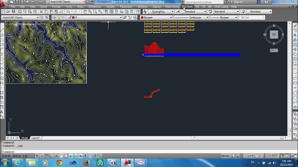Open the Properties palette icon
298x167 pixels.
pos(106,12)
